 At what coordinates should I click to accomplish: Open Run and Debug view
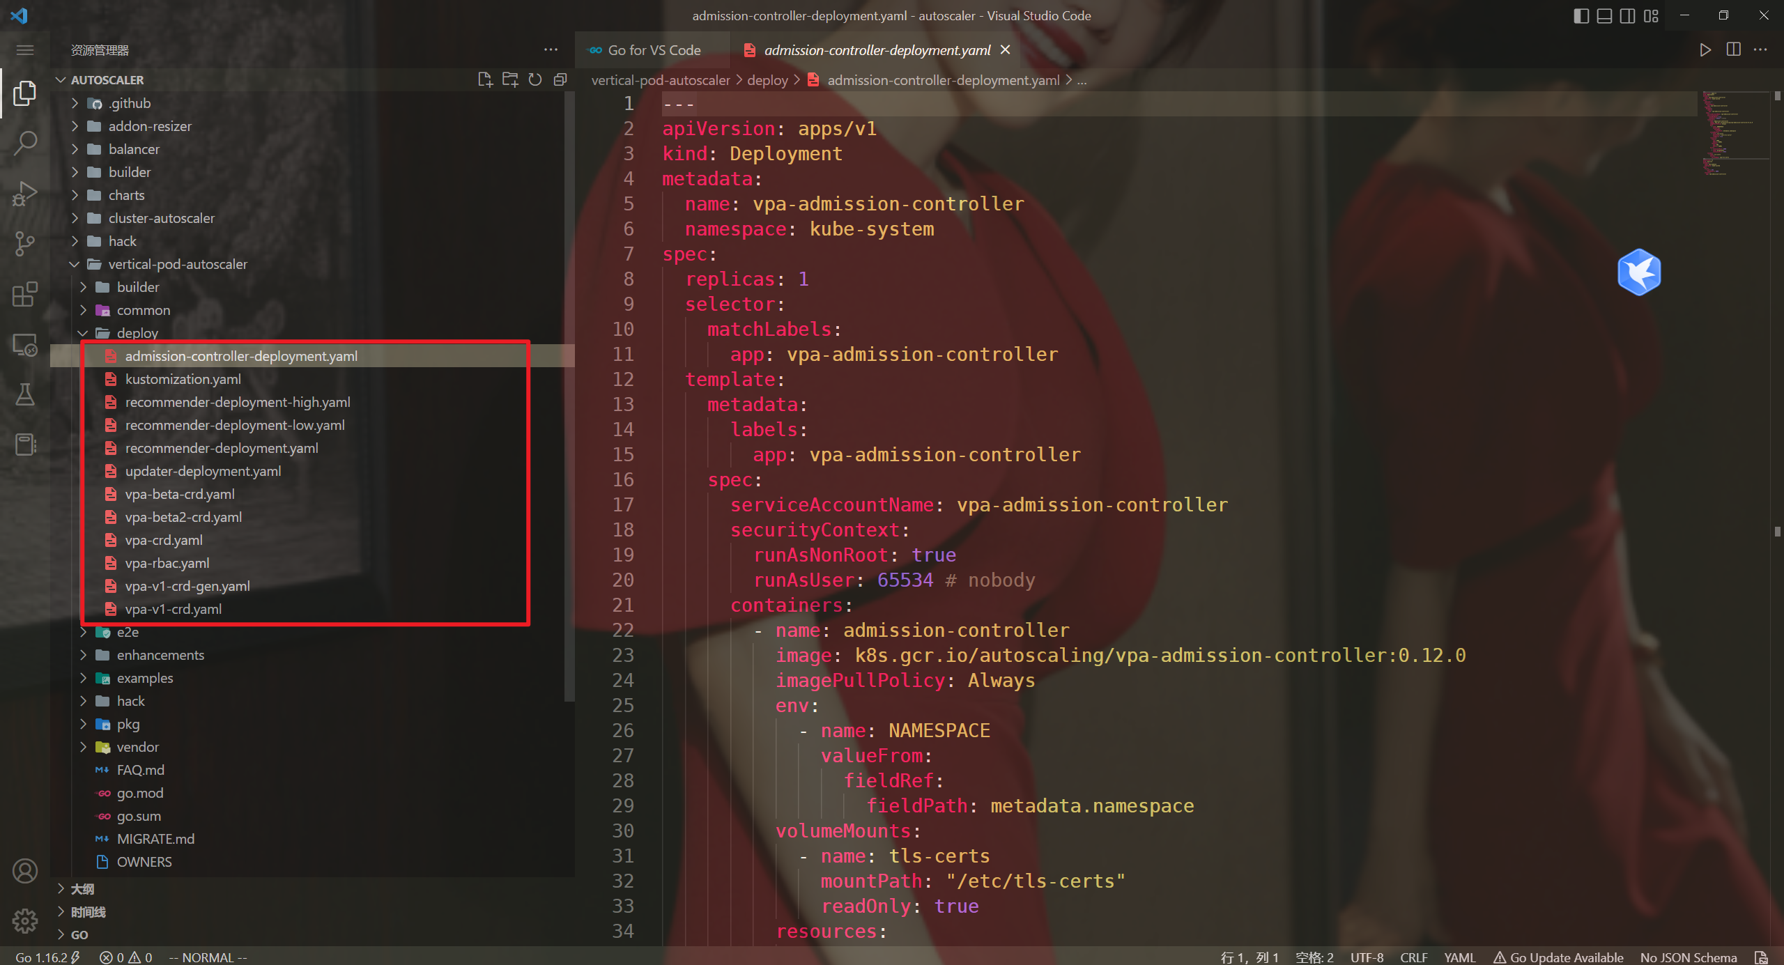(25, 193)
